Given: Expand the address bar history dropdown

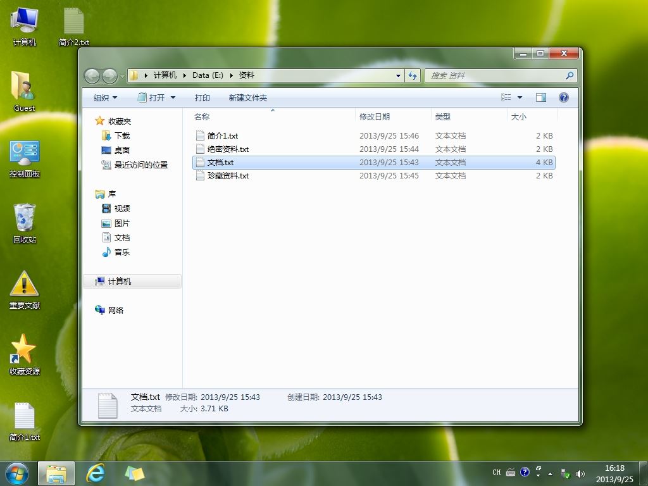Looking at the screenshot, I should pos(398,76).
